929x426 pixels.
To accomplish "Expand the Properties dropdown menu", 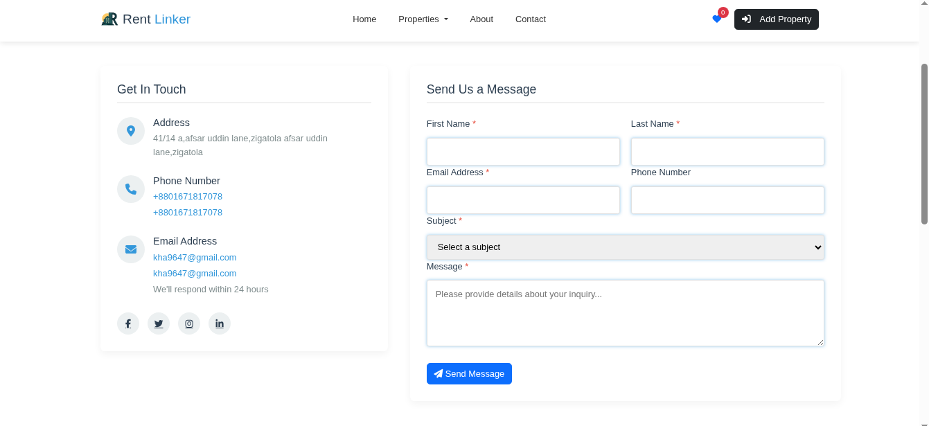I will pyautogui.click(x=423, y=19).
